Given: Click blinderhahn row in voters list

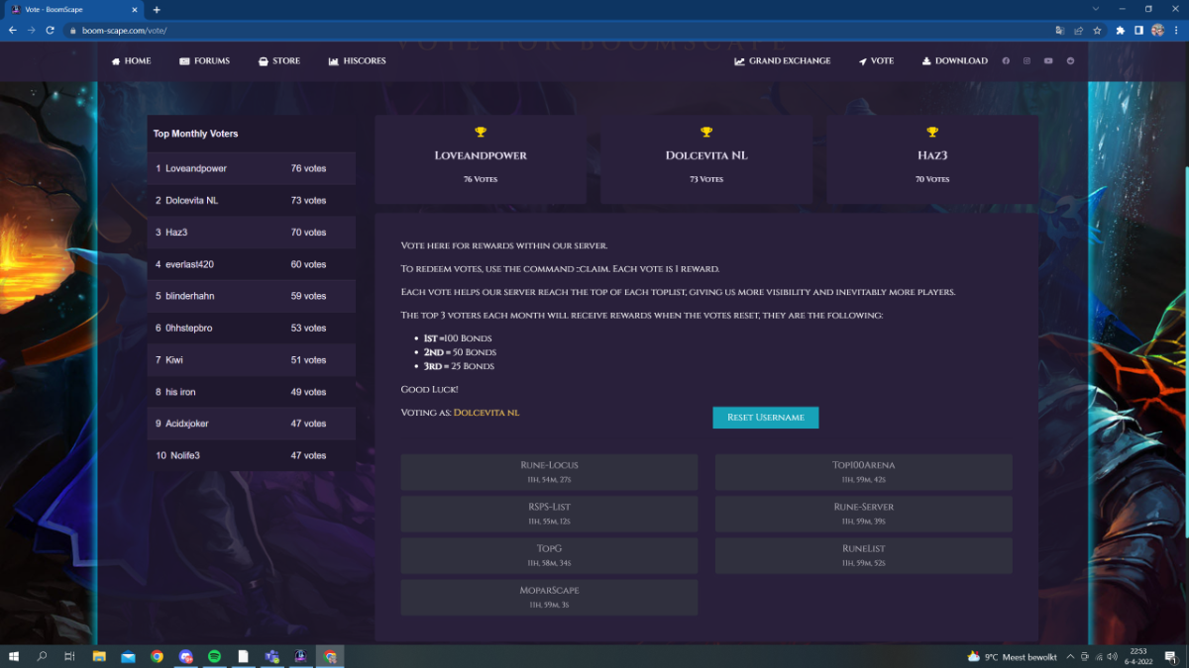Looking at the screenshot, I should [x=252, y=296].
